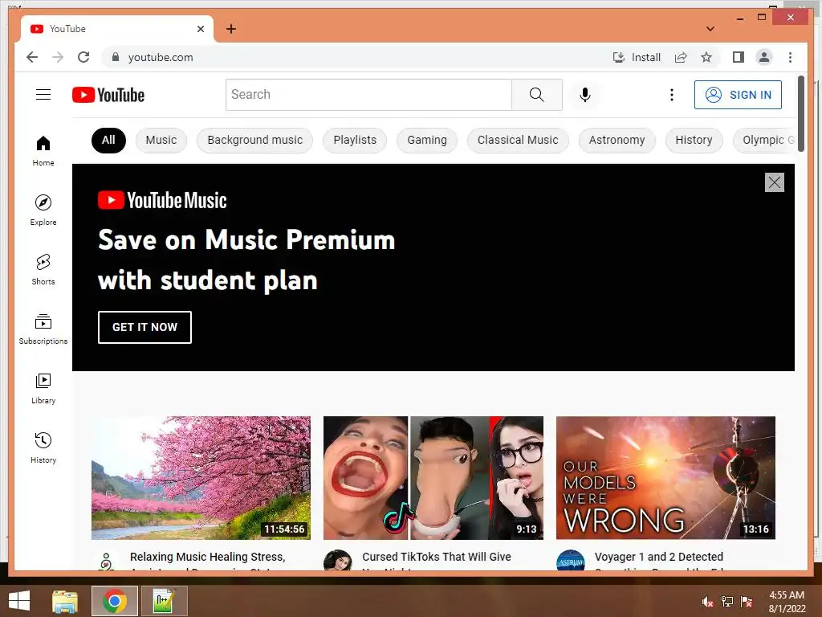The image size is (822, 617).
Task: Expand the tab search chevron
Action: tap(710, 29)
